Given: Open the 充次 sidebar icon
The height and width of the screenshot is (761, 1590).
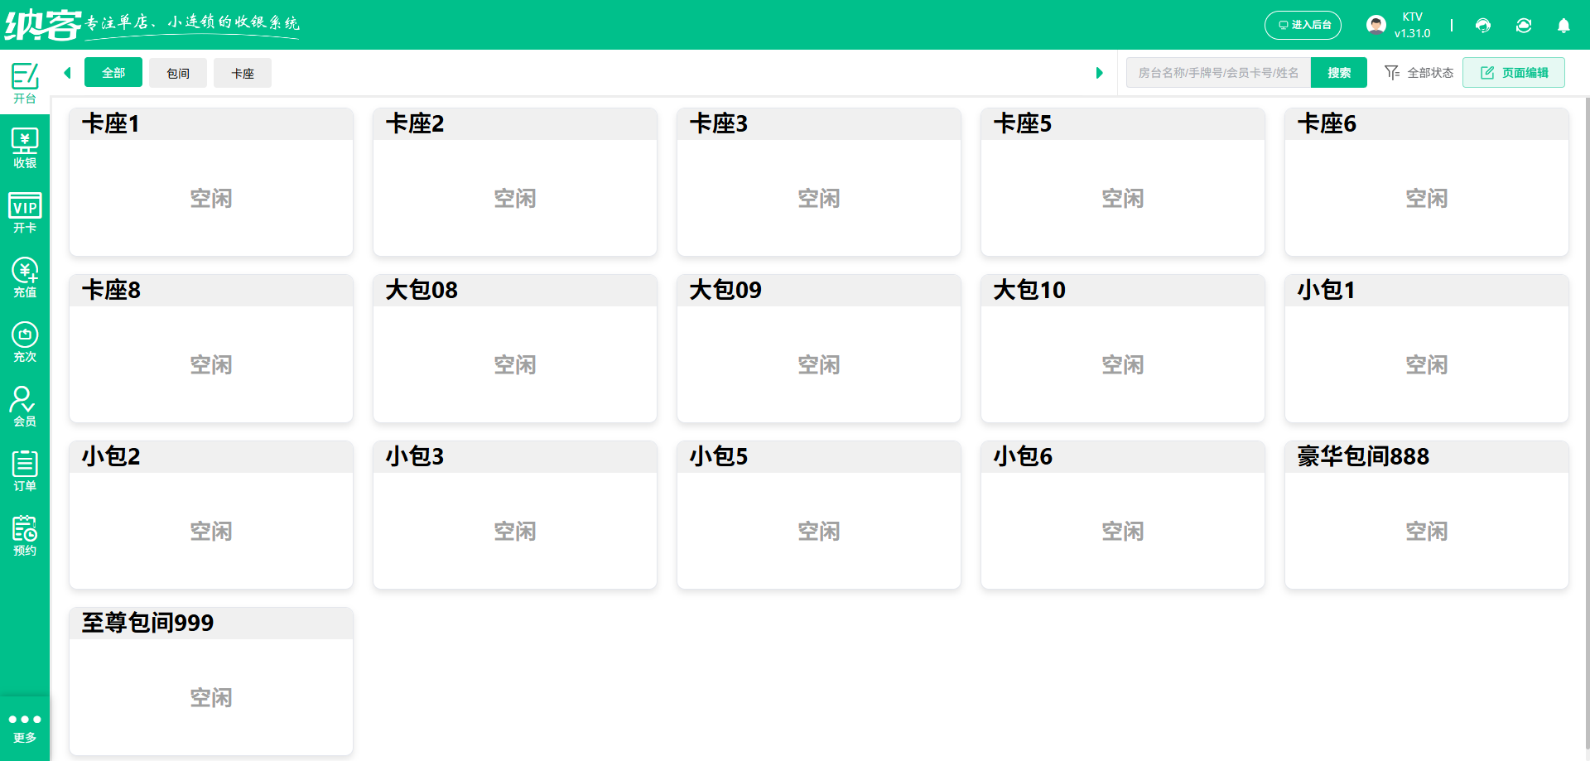Looking at the screenshot, I should coord(25,340).
